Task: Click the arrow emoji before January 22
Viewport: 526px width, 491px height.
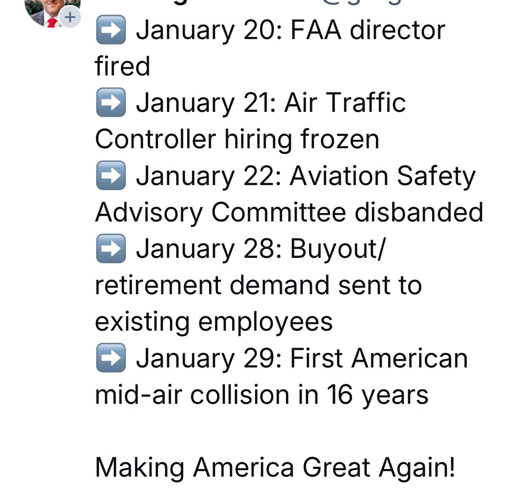Action: click(111, 176)
